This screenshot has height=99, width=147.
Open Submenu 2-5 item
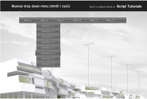[48, 47]
